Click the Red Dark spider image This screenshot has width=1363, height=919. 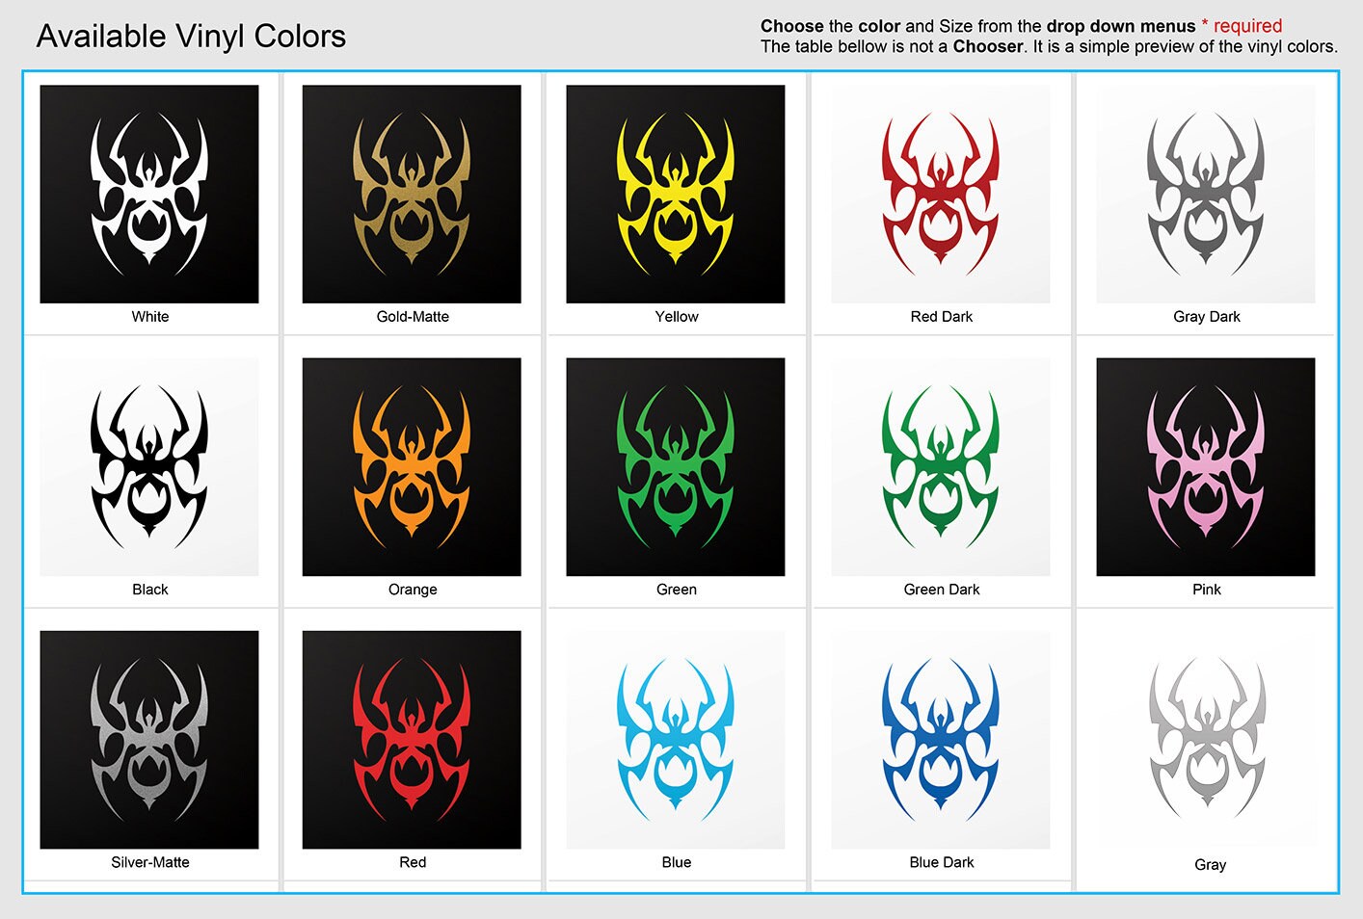point(941,194)
